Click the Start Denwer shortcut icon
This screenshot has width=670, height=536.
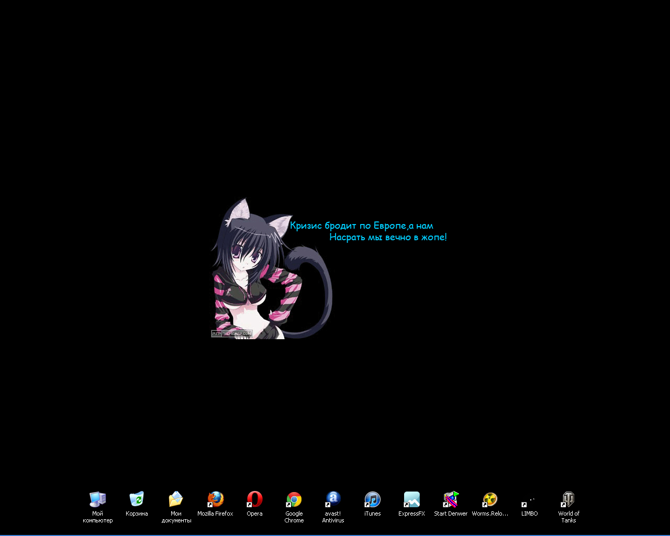point(451,499)
